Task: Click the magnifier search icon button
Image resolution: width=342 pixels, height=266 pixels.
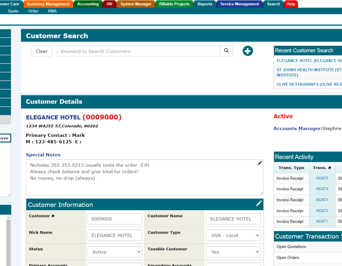Action: [226, 51]
